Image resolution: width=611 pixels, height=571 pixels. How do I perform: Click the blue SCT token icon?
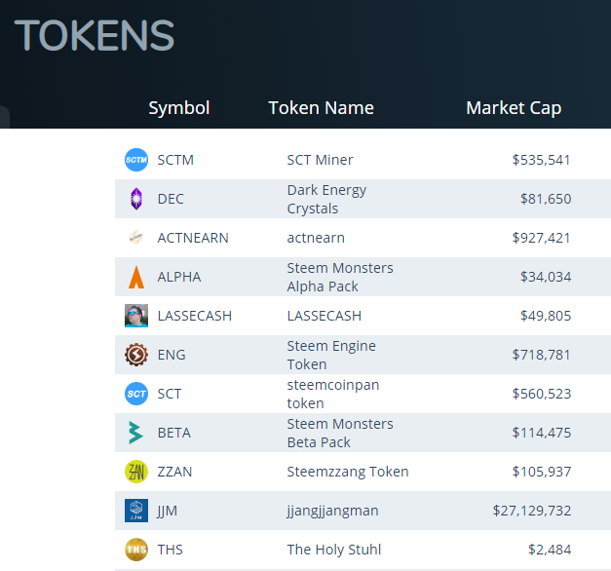click(x=136, y=394)
